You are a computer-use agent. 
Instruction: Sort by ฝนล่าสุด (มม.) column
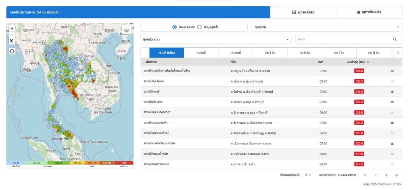click(358, 62)
